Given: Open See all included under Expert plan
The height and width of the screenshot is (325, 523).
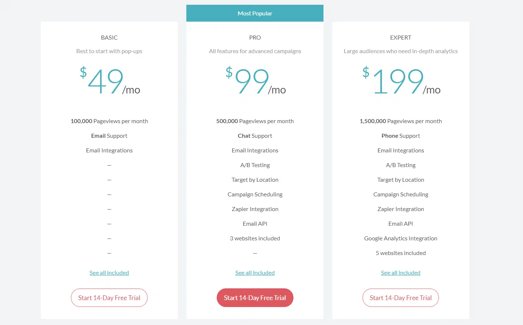Looking at the screenshot, I should click(x=401, y=273).
